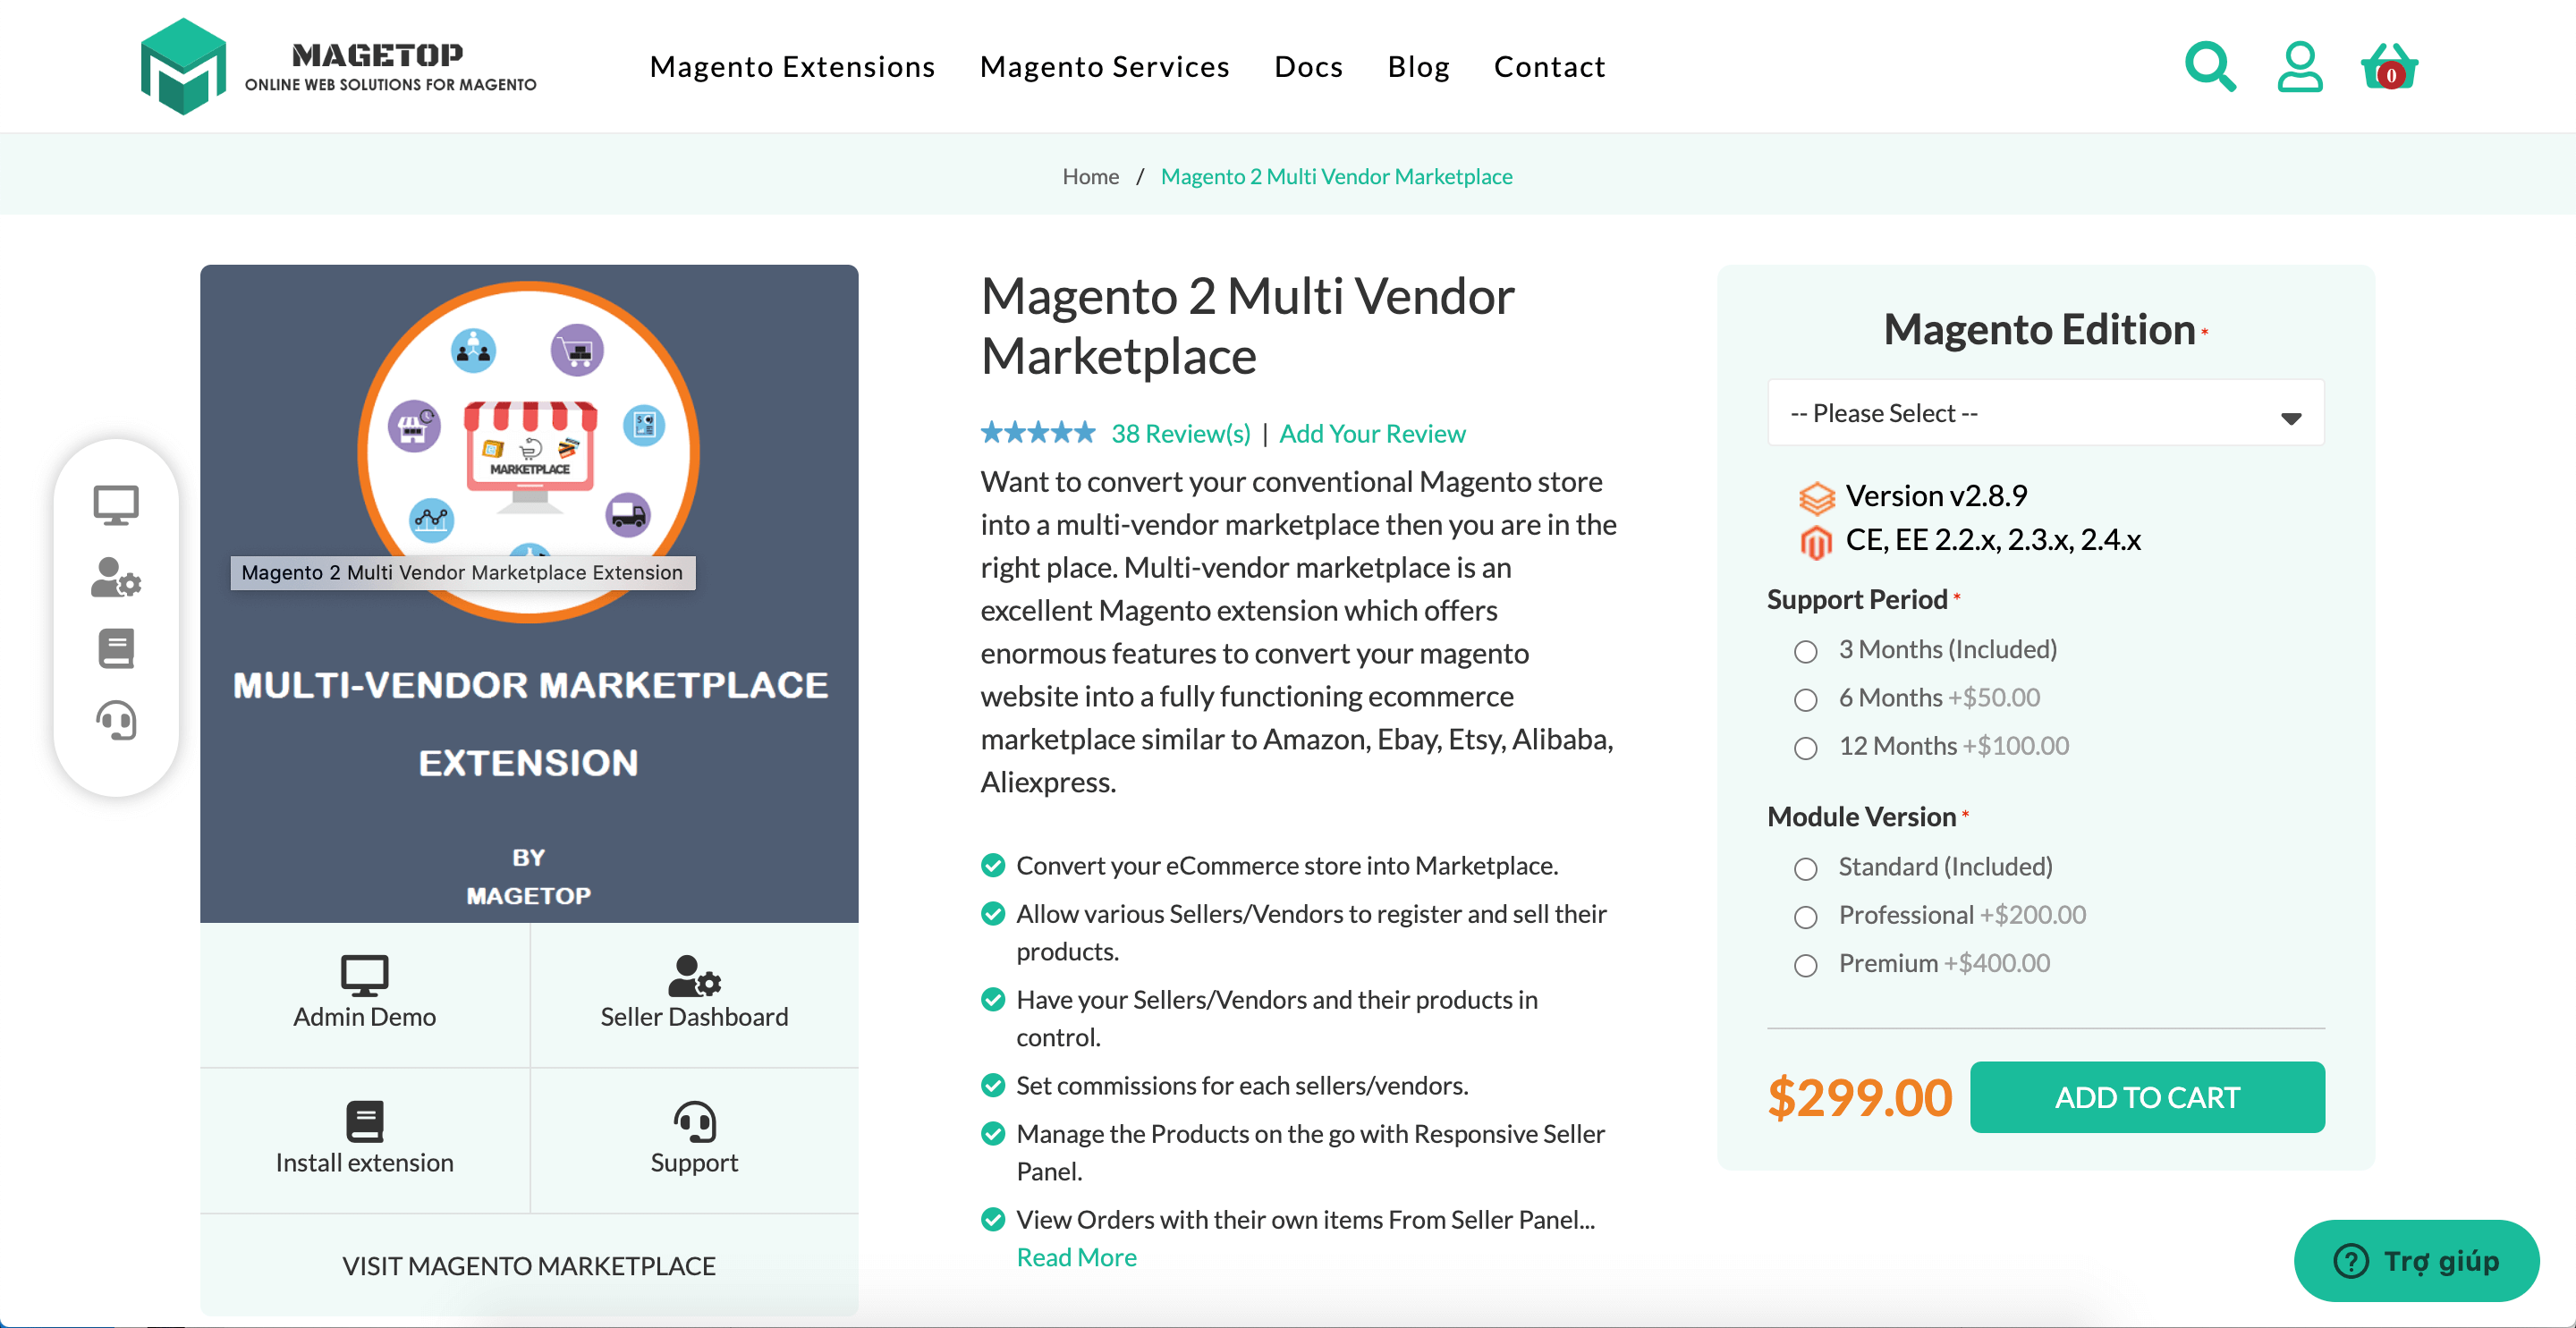Click 'Set commissions for each sellers/vendors.' text

1242,1085
